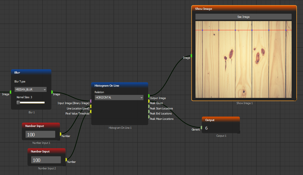Viewport: 303px width, 175px height.
Task: Click Show Image node's Image input port
Action: pos(191,55)
